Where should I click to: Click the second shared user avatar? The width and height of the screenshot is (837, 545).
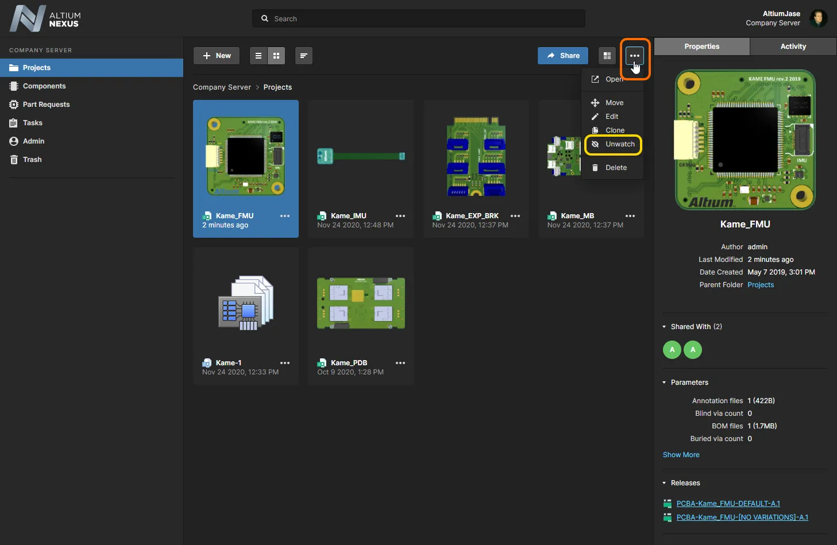[693, 350]
